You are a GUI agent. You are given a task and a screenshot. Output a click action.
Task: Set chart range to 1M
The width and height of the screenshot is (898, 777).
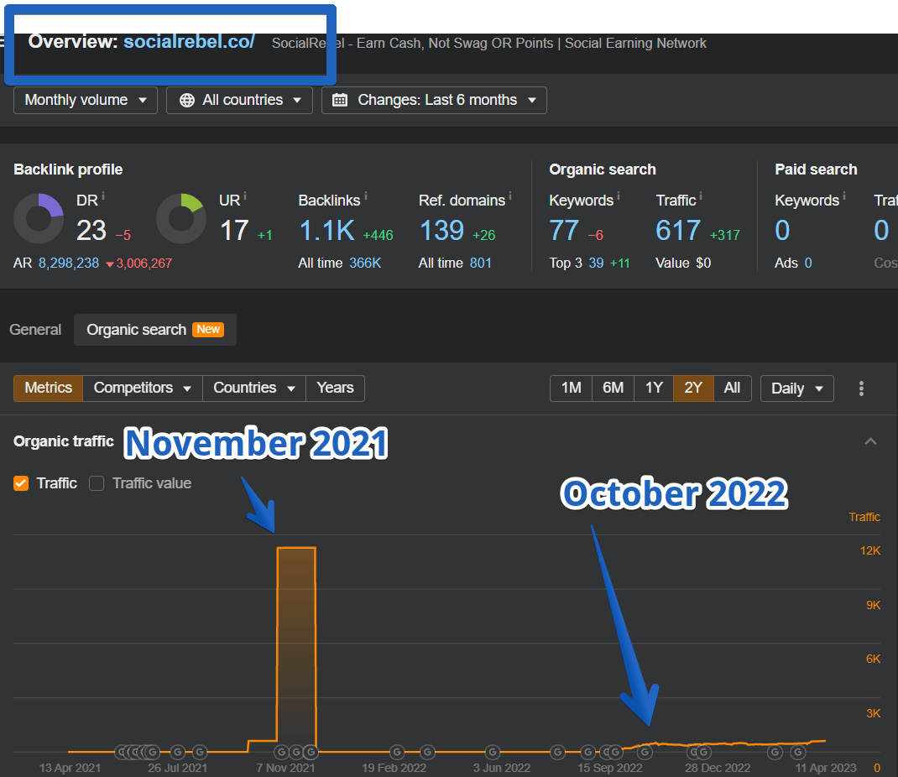(571, 388)
